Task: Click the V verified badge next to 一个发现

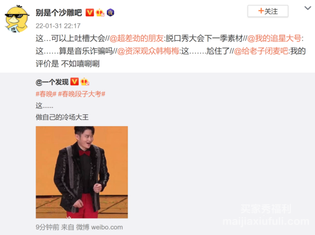Action: tap(74, 82)
